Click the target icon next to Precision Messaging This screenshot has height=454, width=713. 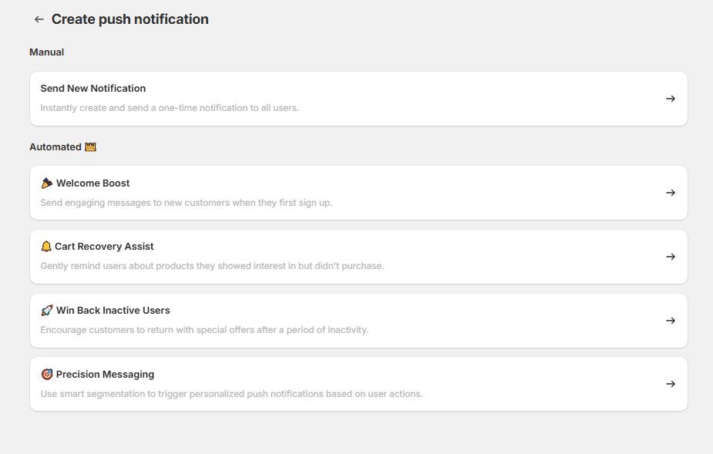(46, 374)
